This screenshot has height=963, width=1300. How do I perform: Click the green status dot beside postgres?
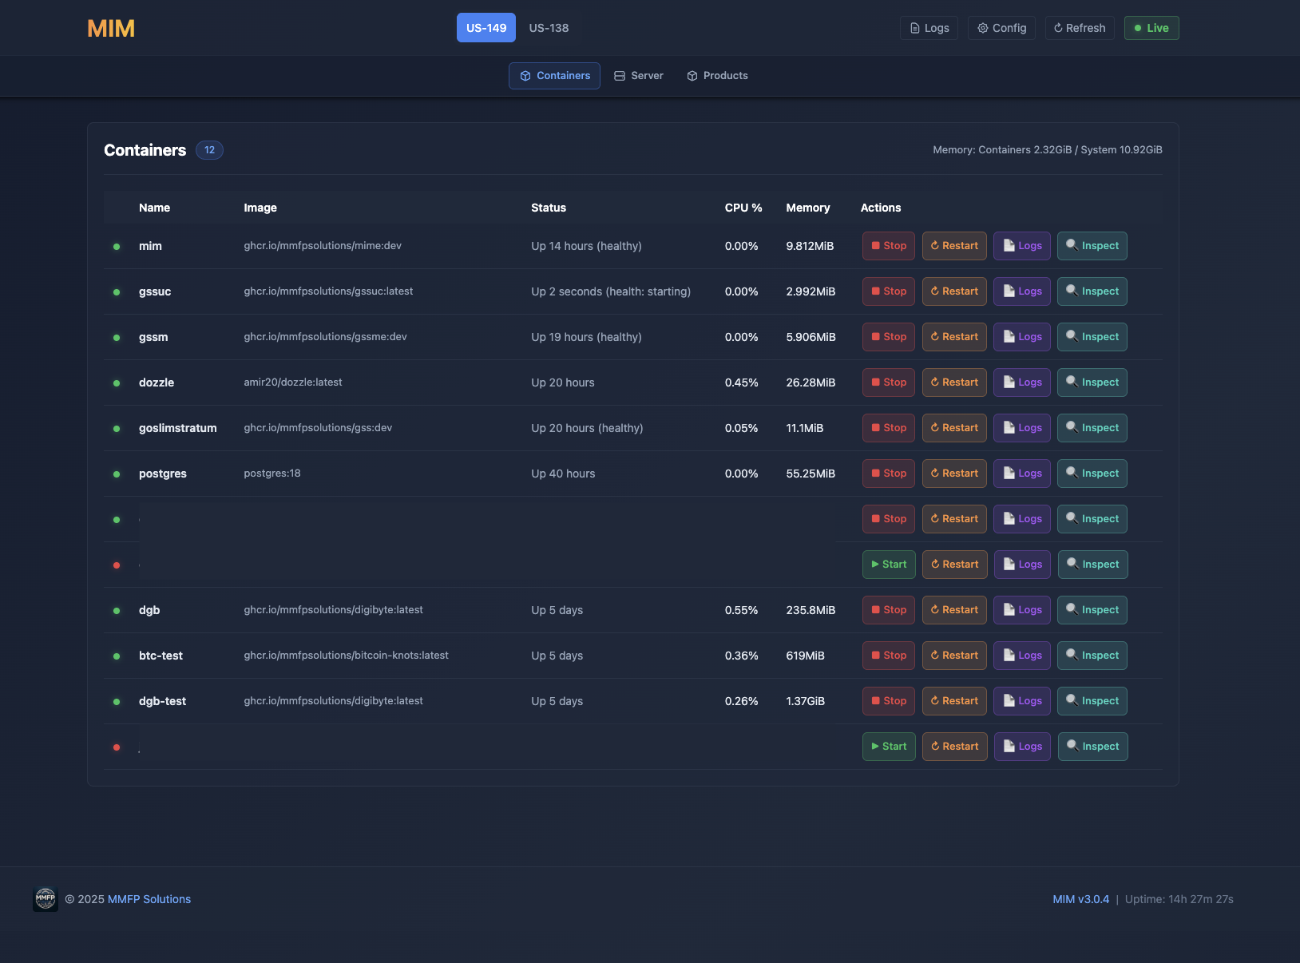(x=117, y=474)
